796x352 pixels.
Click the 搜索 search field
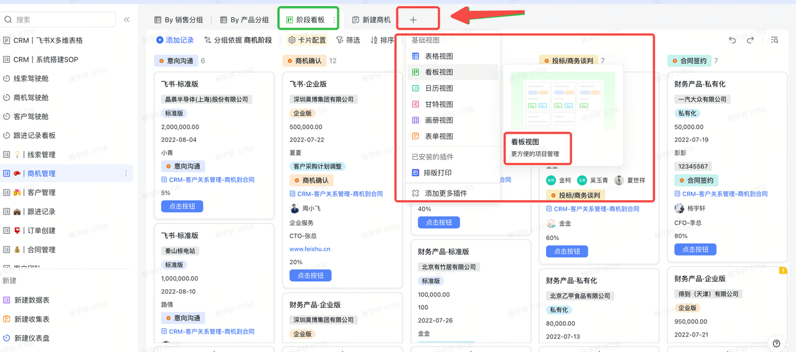tap(59, 20)
